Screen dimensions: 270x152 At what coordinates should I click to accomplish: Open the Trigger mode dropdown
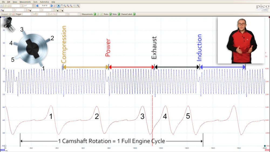[31, 14]
